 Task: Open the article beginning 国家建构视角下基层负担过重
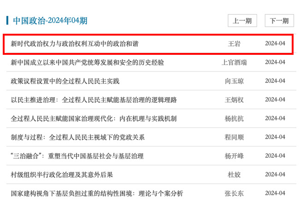97,193
